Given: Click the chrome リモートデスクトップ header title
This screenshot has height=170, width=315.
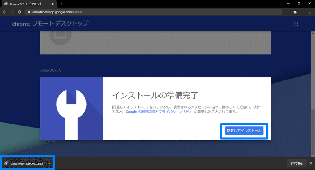Looking at the screenshot, I should coord(50,24).
